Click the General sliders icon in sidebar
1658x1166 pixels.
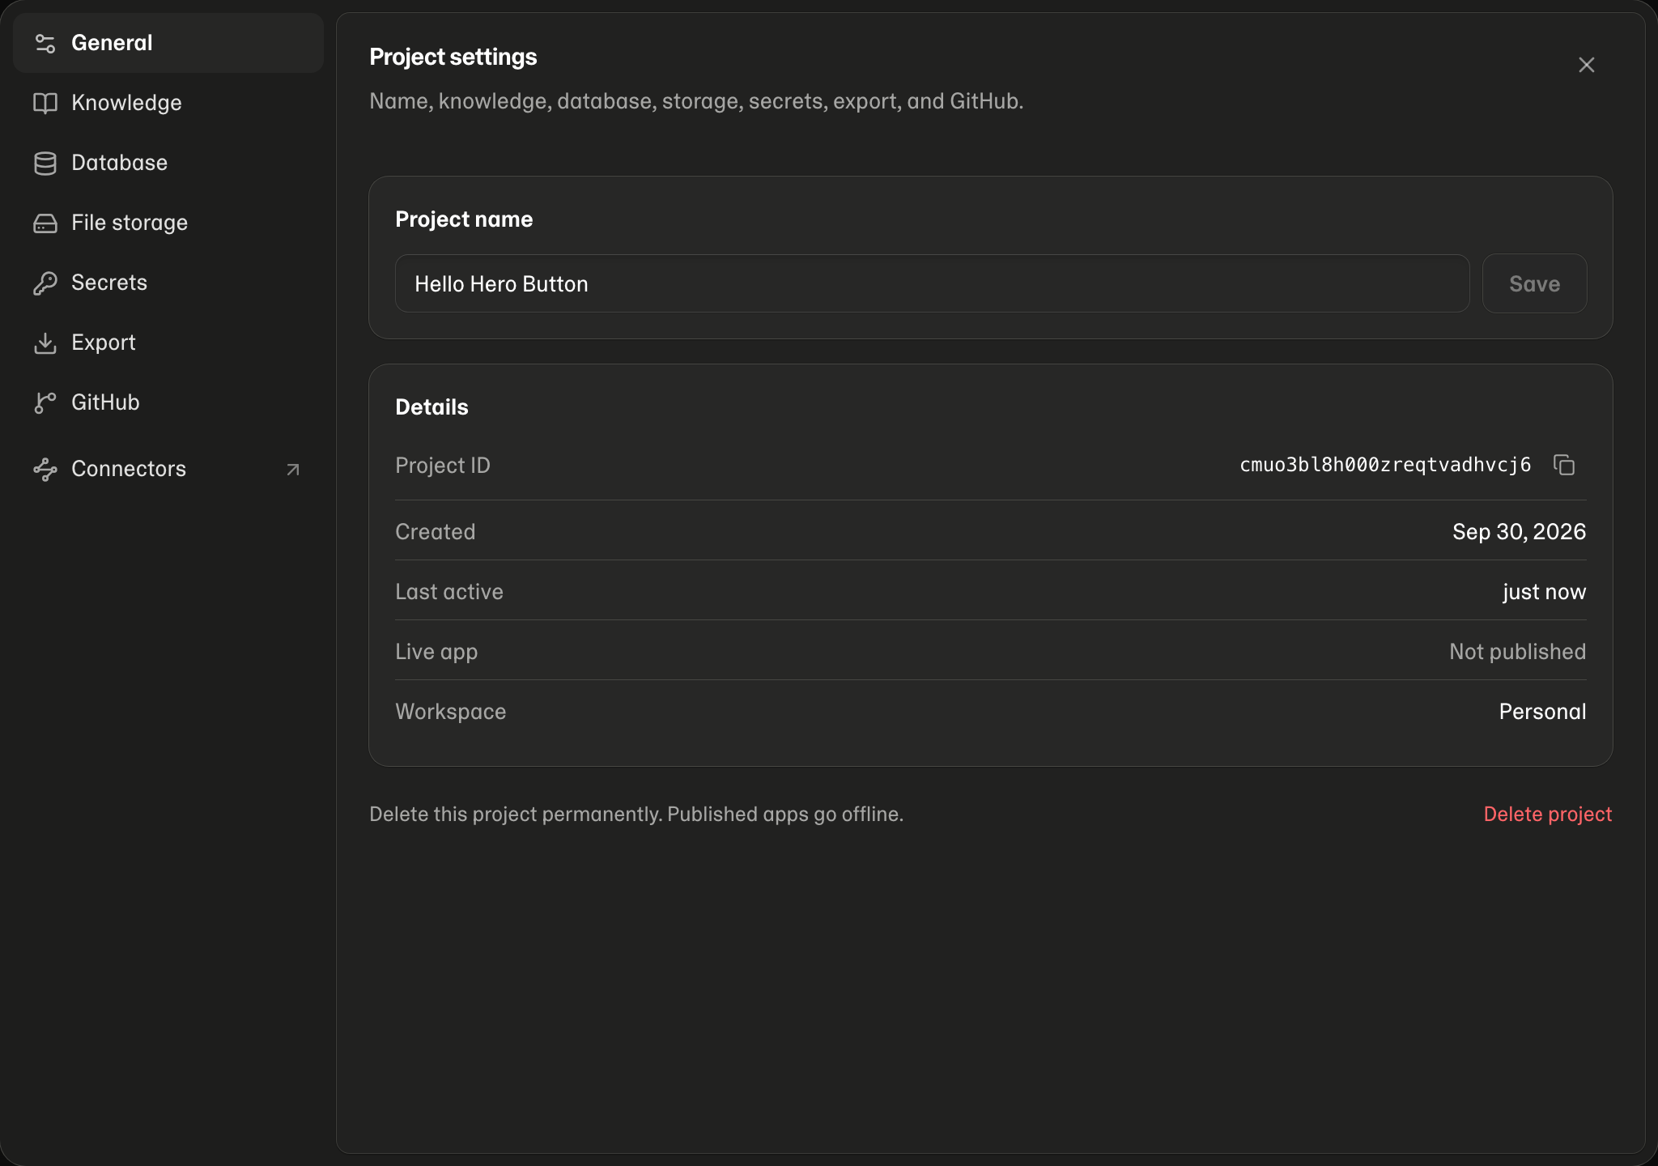(45, 43)
